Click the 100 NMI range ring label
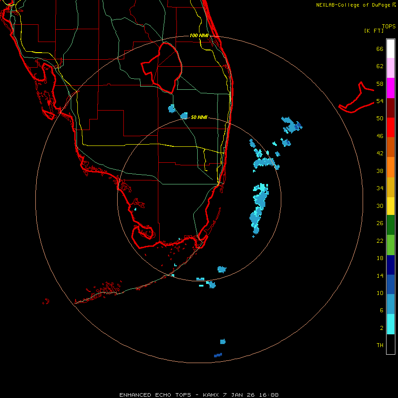Screen dimensions: 398x398 point(199,35)
